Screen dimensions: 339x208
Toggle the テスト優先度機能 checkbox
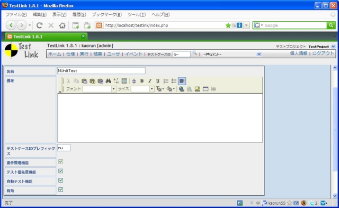click(61, 171)
